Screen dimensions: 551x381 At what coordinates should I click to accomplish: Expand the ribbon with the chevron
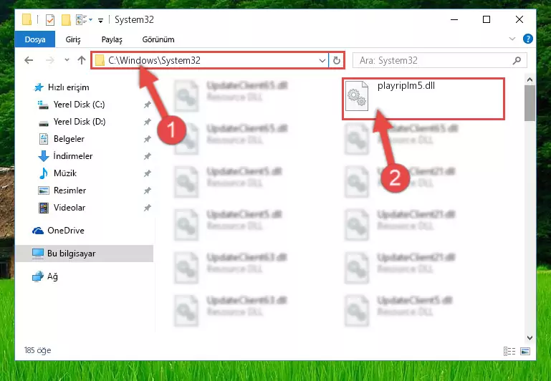click(512, 39)
